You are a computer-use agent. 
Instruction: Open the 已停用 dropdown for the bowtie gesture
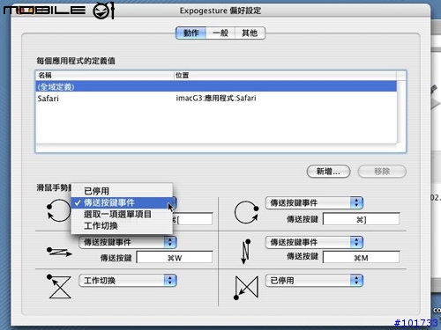tap(314, 281)
